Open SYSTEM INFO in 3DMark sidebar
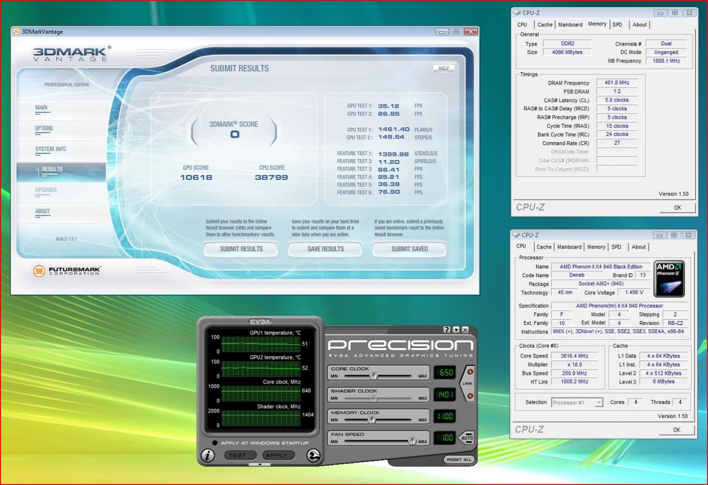This screenshot has width=708, height=485. click(x=61, y=151)
